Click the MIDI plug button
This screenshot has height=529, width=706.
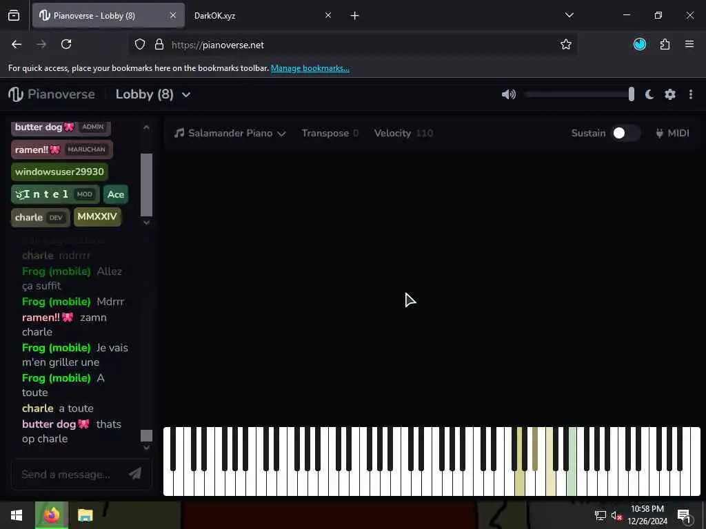click(x=672, y=133)
